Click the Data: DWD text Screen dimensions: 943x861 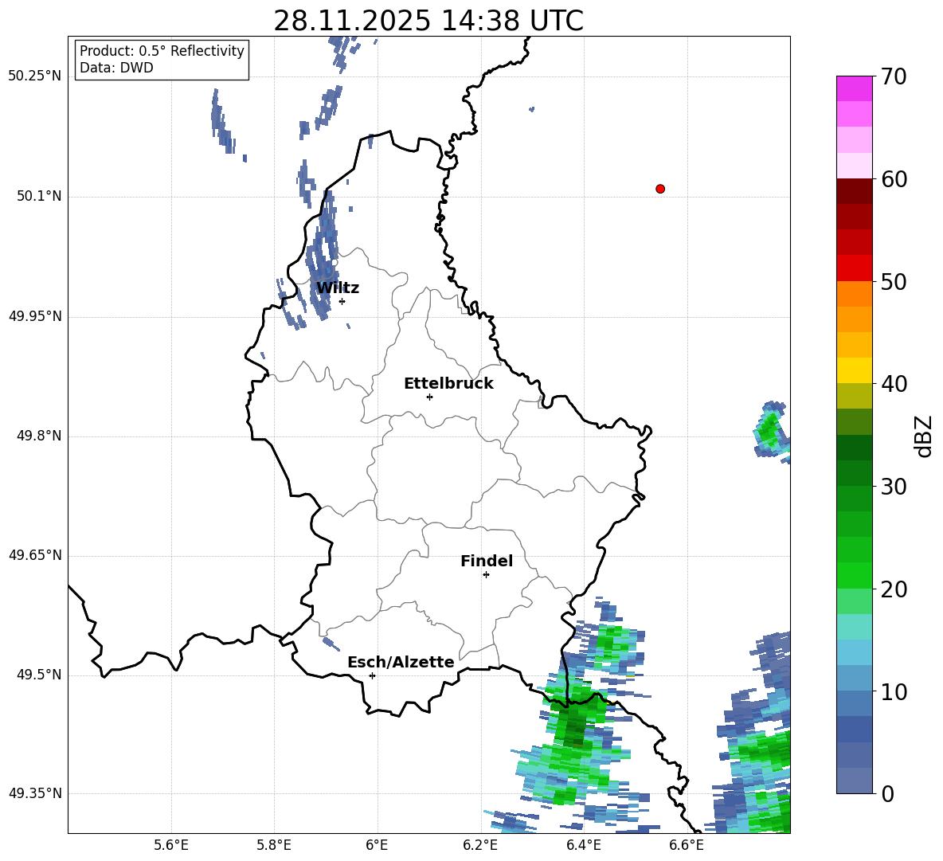pos(116,68)
